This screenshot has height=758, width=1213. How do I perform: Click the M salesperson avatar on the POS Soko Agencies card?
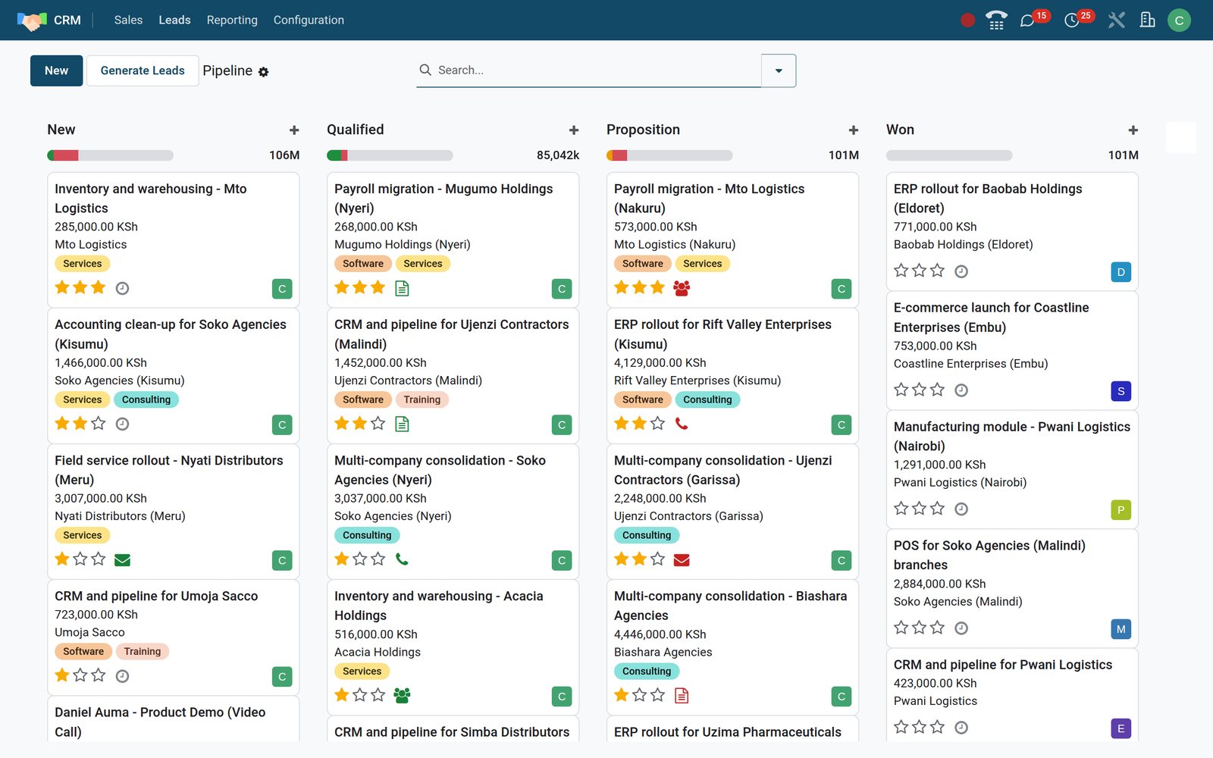pyautogui.click(x=1121, y=629)
